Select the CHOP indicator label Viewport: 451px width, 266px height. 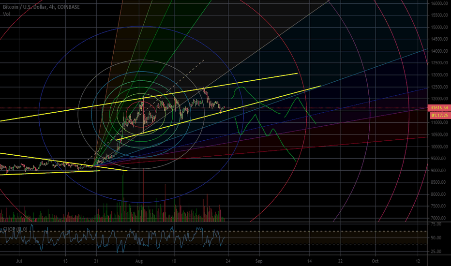click(x=15, y=229)
